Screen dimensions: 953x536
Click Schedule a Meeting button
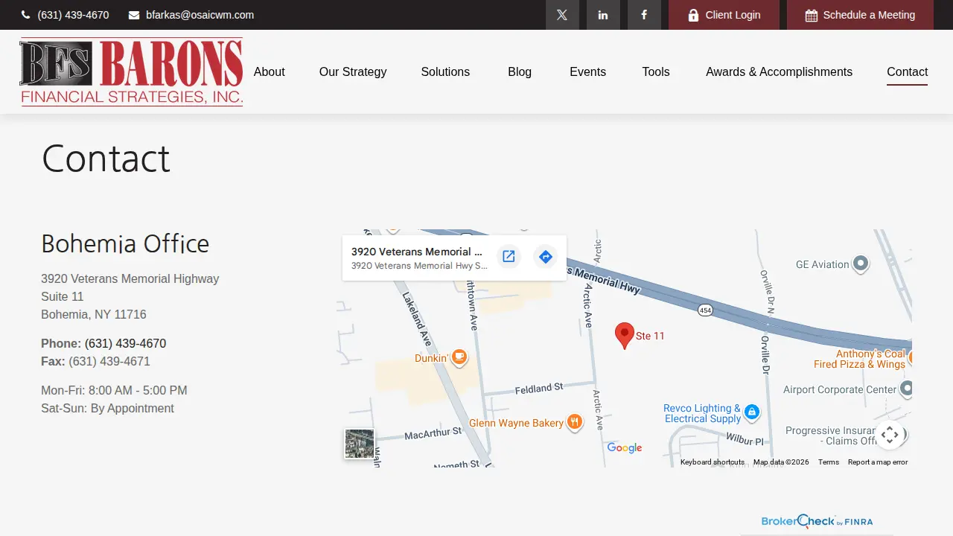pos(860,15)
